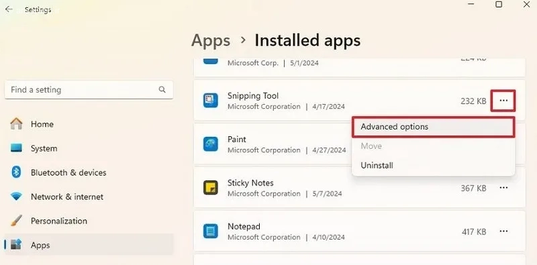The image size is (537, 265).
Task: Click the Snipping Tool app name
Action: tap(253, 96)
